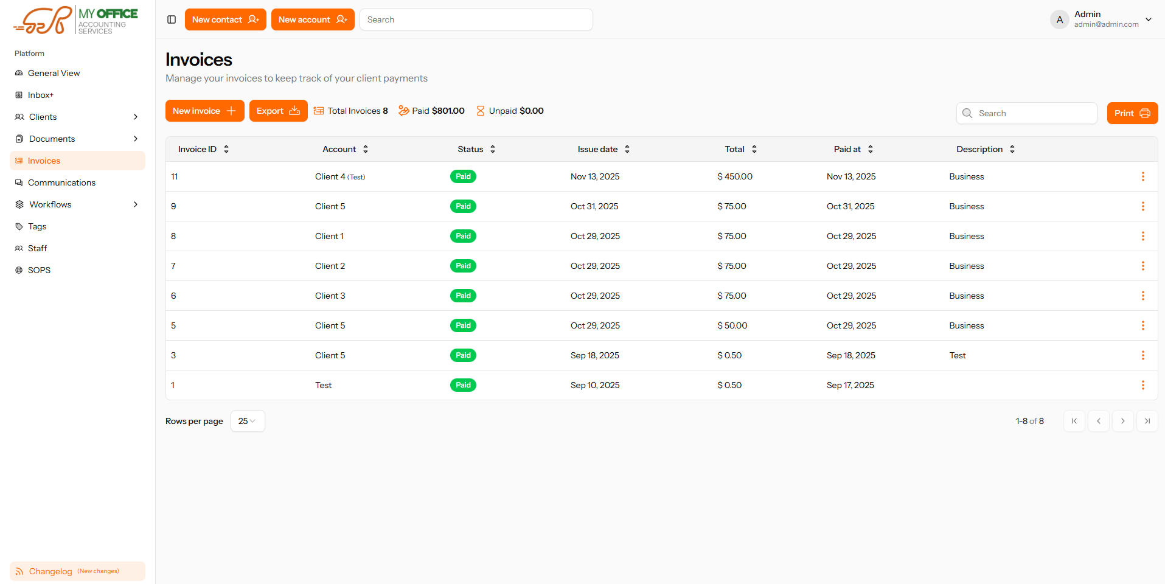
Task: Open Staff in sidebar
Action: (77, 248)
